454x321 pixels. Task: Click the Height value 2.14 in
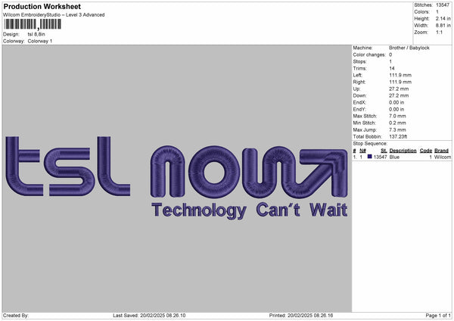443,18
